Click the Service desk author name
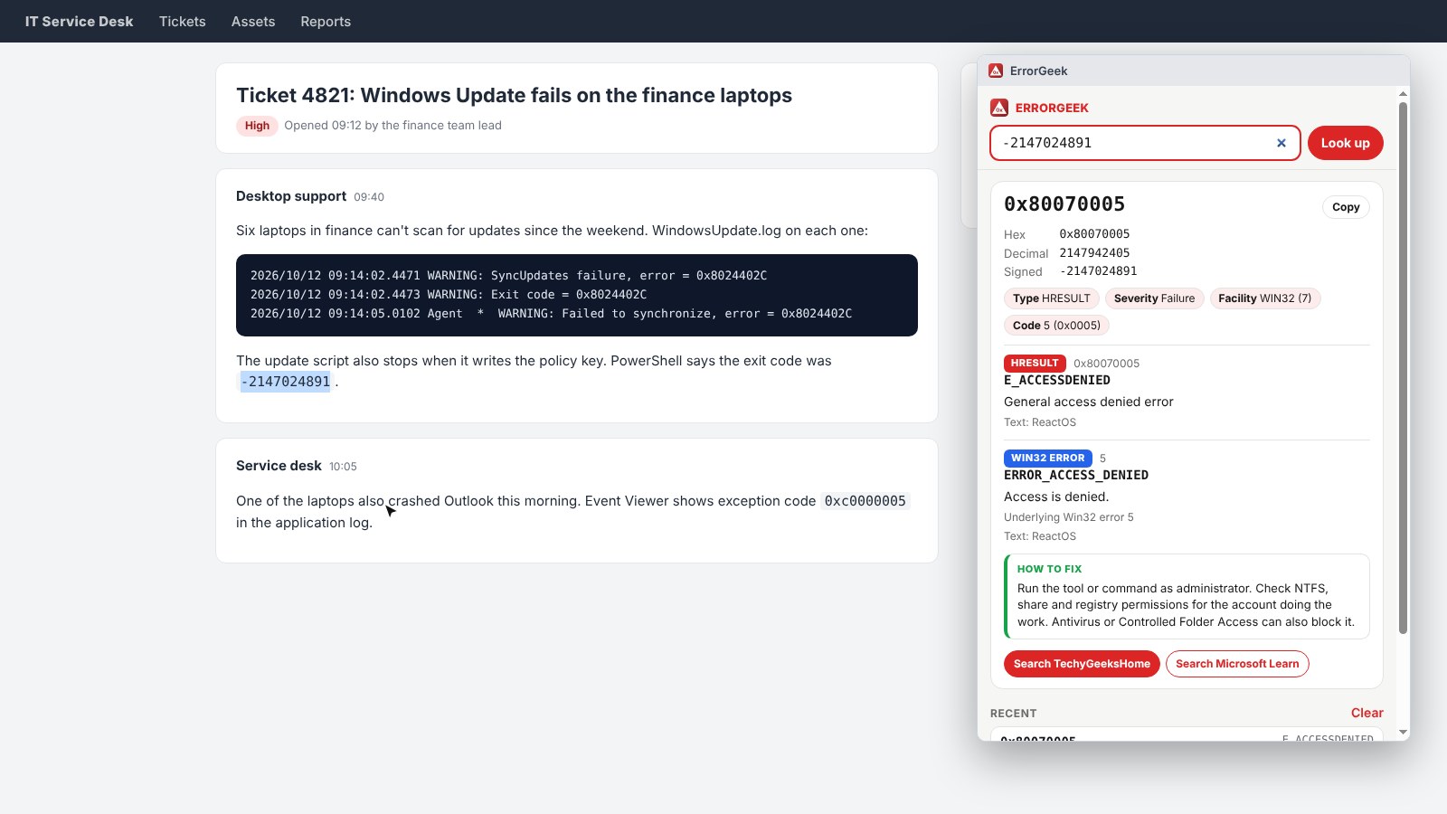This screenshot has height=814, width=1447. [x=279, y=466]
